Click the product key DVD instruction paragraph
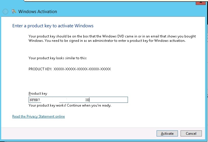Screen dimensions: 208x142 pyautogui.click(x=112, y=39)
